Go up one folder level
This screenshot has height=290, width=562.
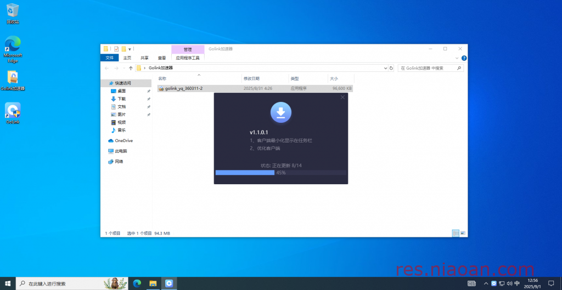pos(131,68)
